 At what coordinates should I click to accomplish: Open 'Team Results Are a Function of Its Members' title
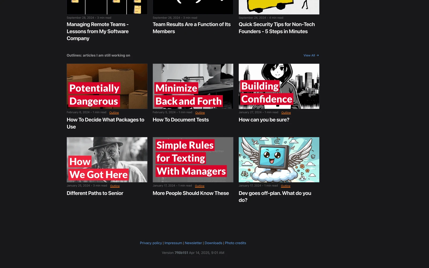pyautogui.click(x=191, y=28)
